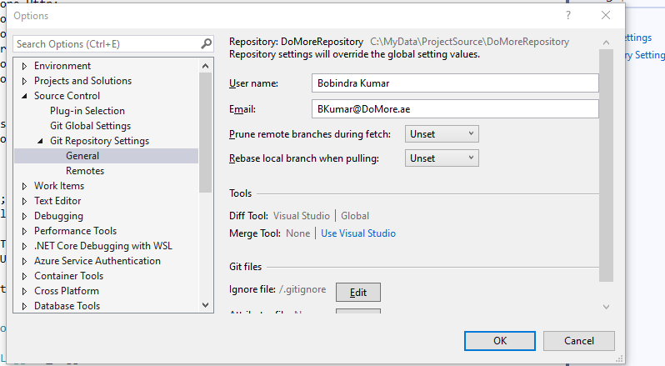Collapse the Source Control node
This screenshot has width=665, height=366.
(x=24, y=96)
